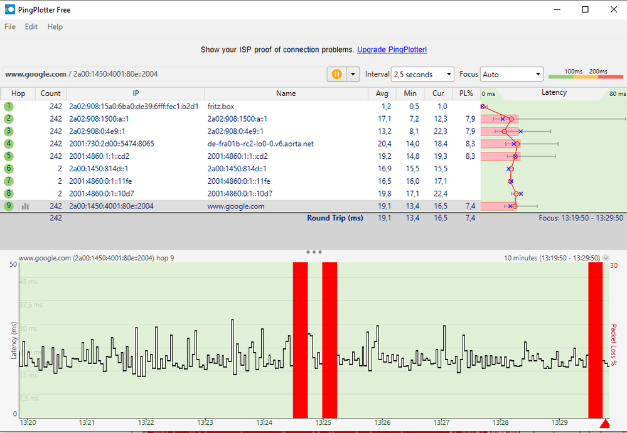Expand the 10 minutes graph timeframe chevron
627x433 pixels.
pyautogui.click(x=606, y=258)
